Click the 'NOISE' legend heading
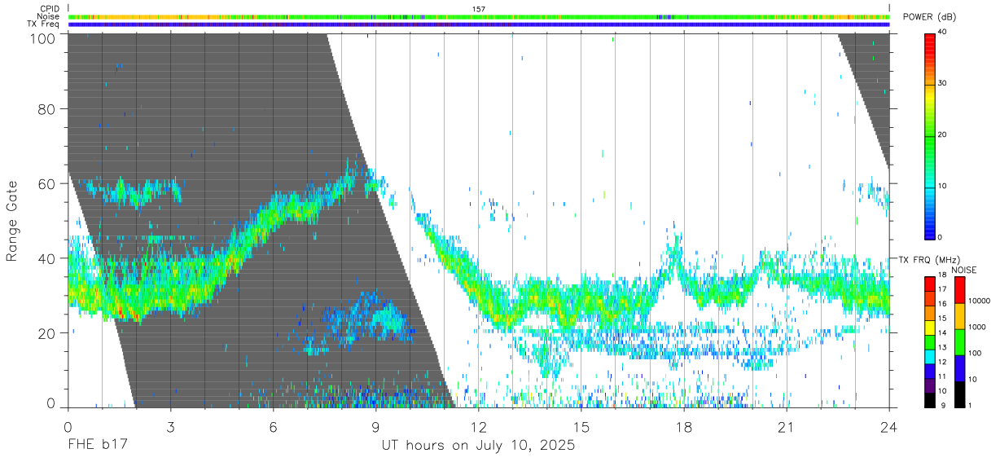 (963, 270)
